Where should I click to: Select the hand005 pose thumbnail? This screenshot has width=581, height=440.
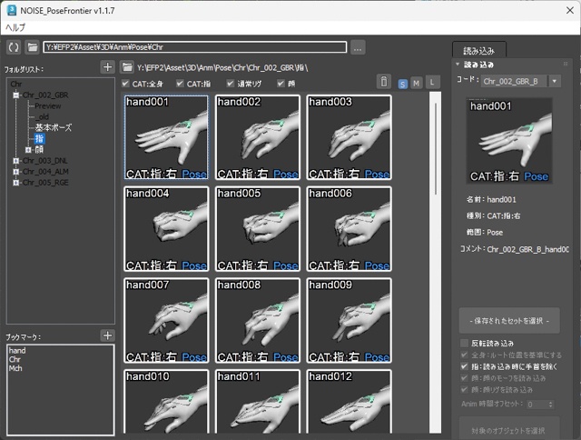(x=258, y=229)
